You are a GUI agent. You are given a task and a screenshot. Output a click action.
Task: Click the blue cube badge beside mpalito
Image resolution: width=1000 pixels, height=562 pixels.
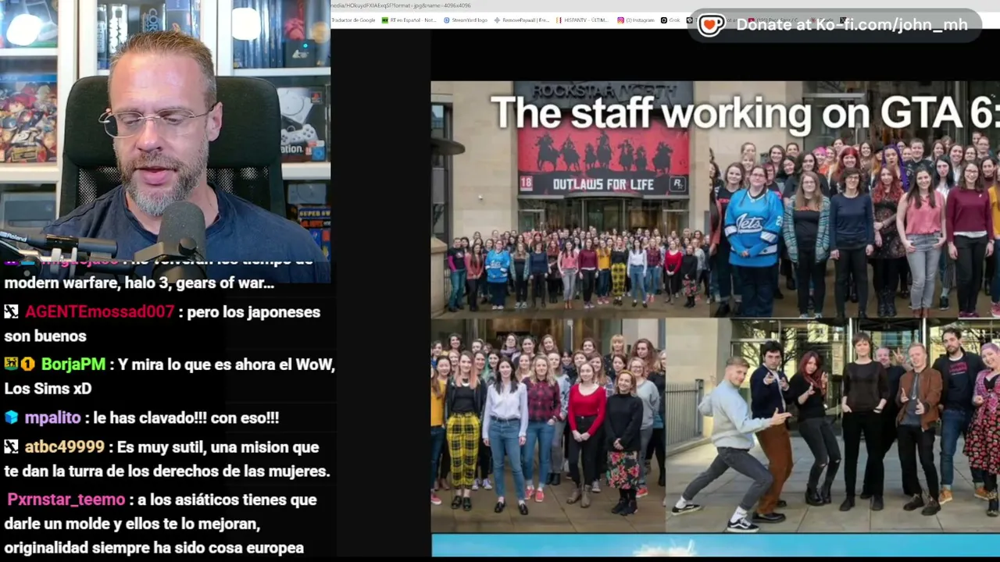(x=11, y=418)
